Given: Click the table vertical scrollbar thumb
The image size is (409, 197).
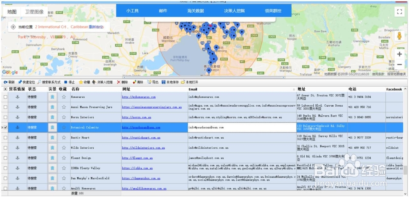Looking at the screenshot, I should 405,170.
